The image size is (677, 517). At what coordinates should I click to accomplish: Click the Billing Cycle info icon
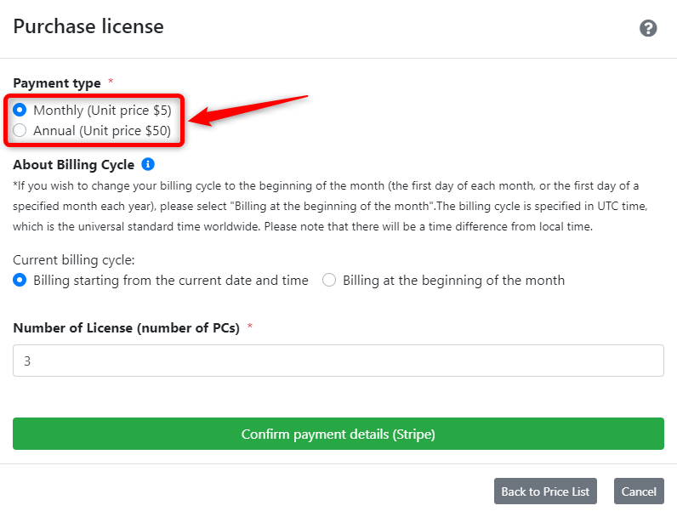point(148,164)
